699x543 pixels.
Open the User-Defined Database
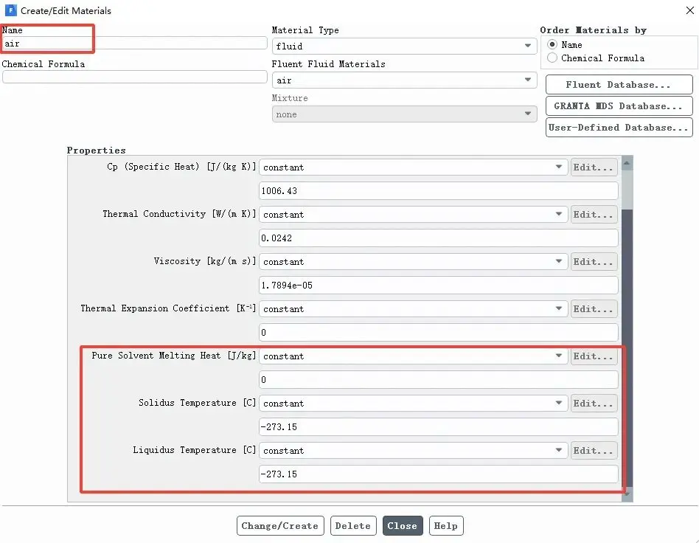[619, 128]
